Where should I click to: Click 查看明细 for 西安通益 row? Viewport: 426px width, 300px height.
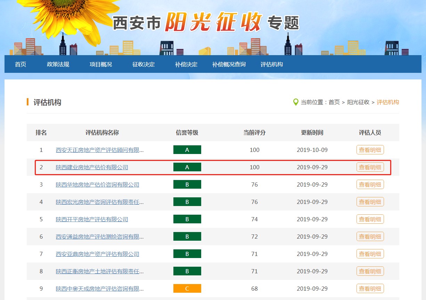(x=370, y=237)
